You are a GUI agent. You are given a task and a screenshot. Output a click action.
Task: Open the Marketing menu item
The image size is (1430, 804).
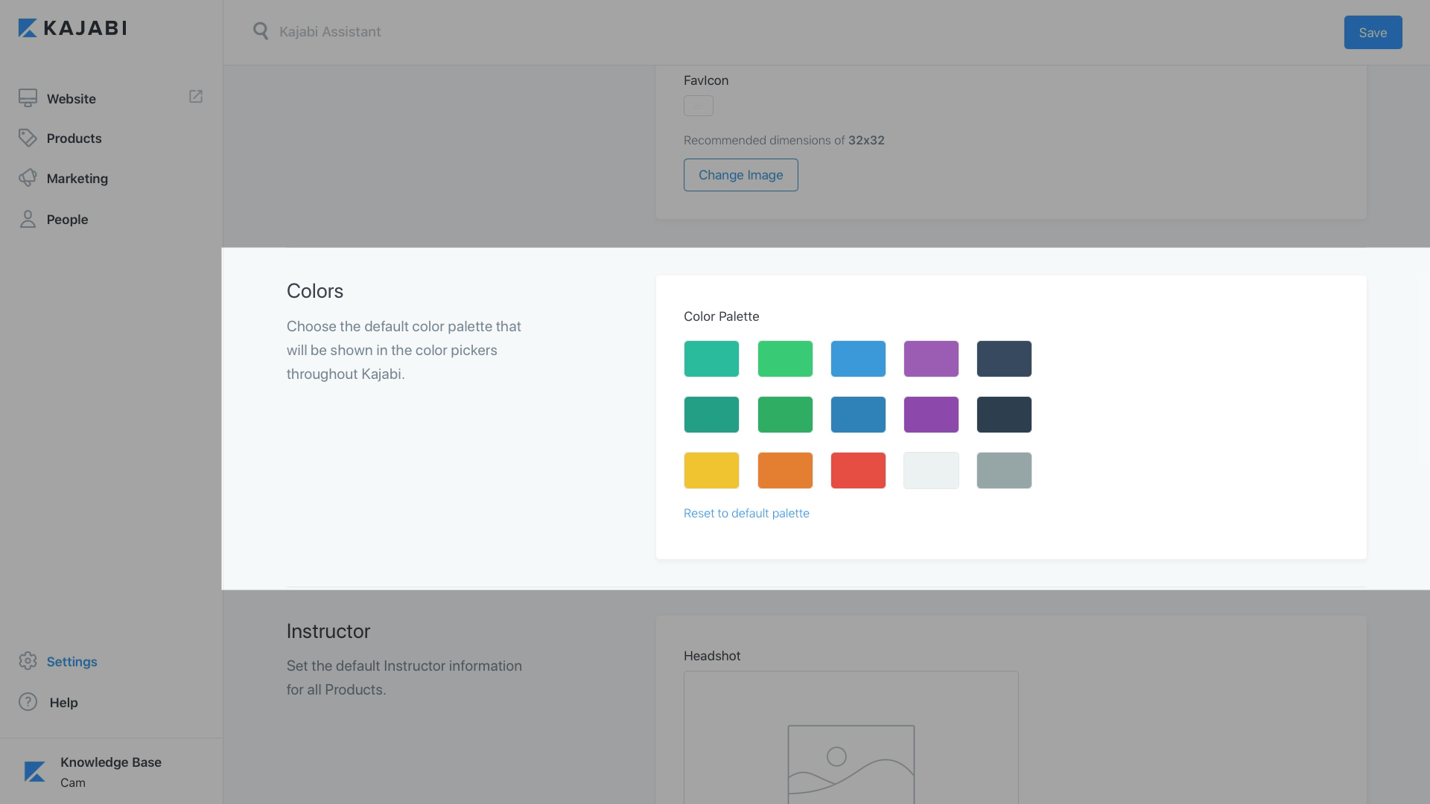point(77,179)
